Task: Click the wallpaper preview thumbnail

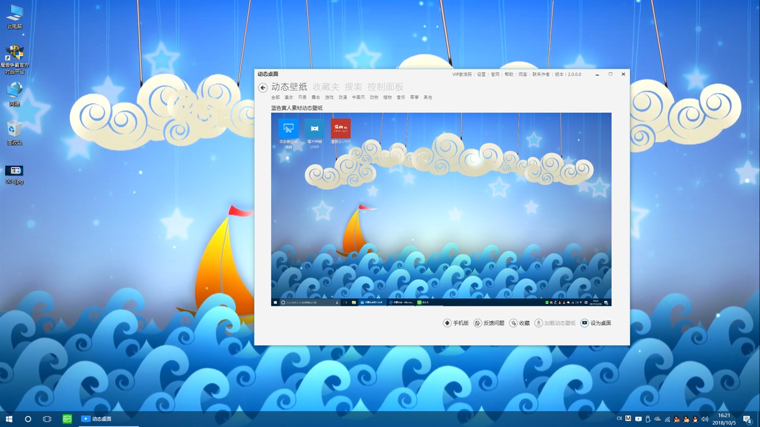Action: point(441,209)
